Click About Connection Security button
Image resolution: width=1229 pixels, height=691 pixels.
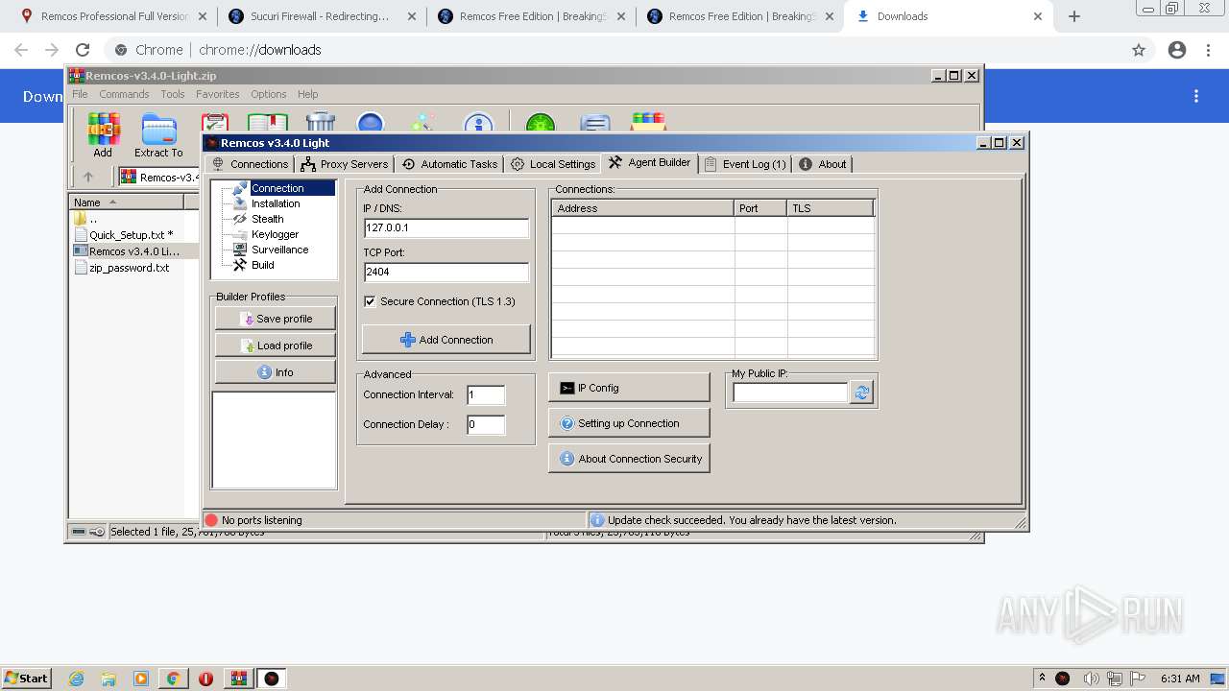point(629,459)
